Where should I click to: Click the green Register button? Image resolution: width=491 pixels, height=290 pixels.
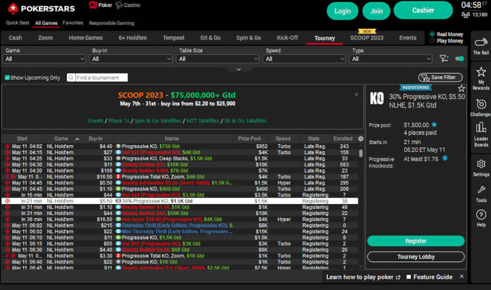point(416,241)
